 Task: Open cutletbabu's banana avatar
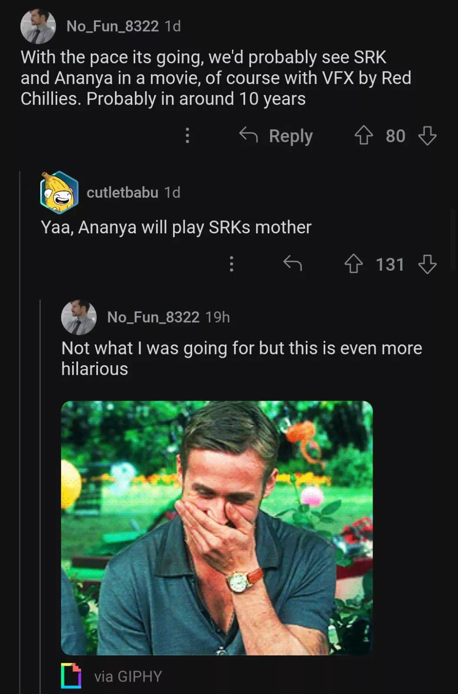coord(59,193)
